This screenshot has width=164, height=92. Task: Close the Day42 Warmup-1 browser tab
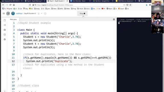(x=45, y=1)
